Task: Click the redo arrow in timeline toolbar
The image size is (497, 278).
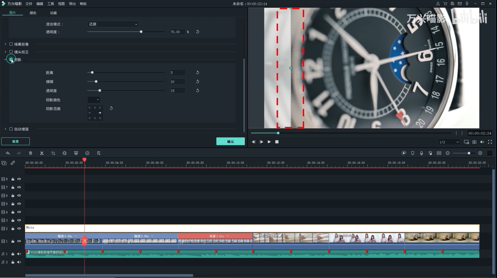Action: 19,153
